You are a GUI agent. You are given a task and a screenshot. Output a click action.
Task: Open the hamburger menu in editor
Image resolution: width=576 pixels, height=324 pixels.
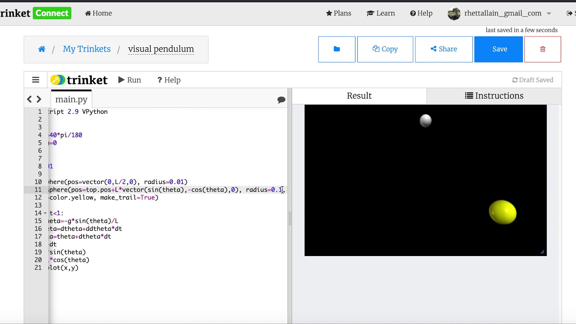point(36,80)
